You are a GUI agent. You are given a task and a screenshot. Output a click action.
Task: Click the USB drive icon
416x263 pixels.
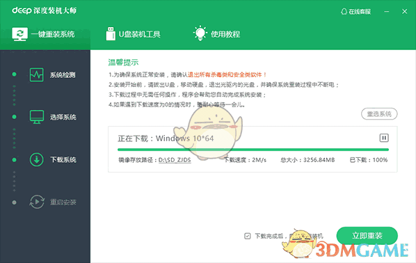111,33
